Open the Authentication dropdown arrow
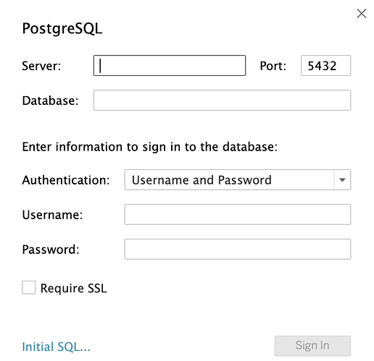The height and width of the screenshot is (361, 374). (x=342, y=180)
